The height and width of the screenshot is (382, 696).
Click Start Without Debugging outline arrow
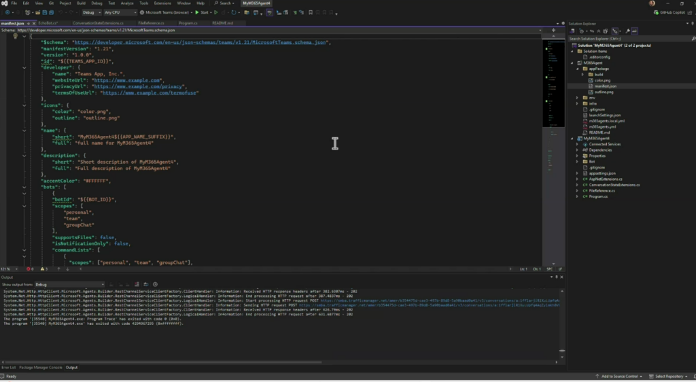[216, 12]
